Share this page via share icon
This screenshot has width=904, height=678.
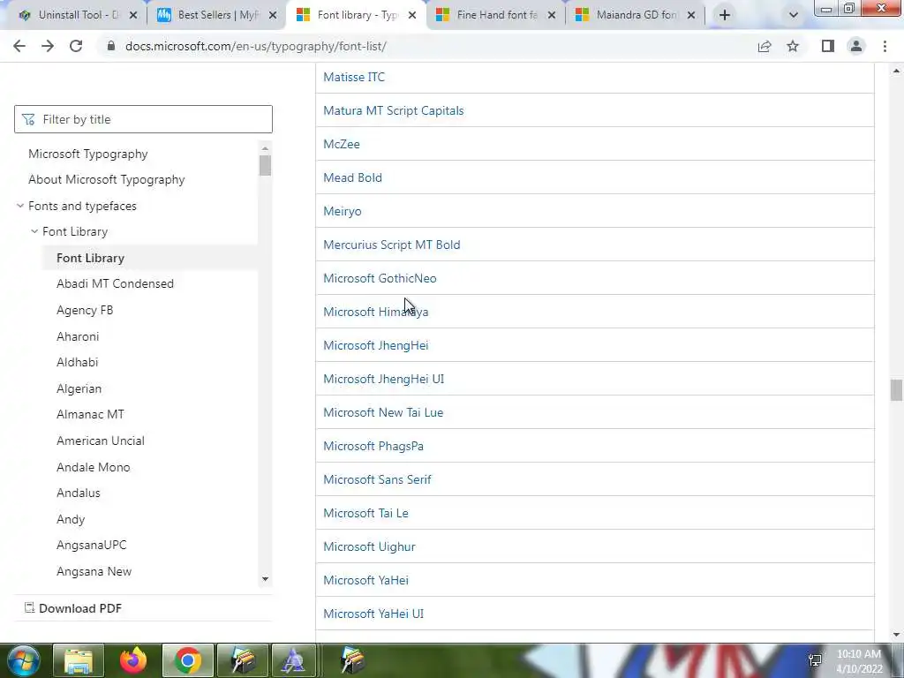[765, 46]
